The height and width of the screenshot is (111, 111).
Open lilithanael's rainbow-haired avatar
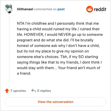(x=9, y=9)
